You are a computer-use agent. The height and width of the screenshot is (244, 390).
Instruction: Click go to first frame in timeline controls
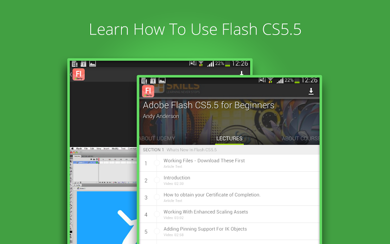(x=100, y=182)
